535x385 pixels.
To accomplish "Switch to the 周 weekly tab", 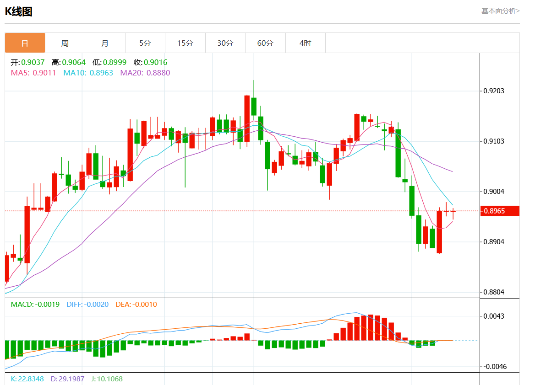I will coord(65,43).
